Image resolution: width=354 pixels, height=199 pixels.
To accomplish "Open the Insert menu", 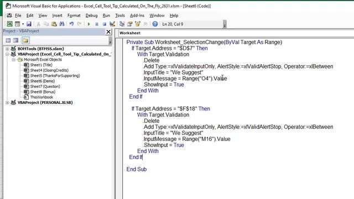I will [57, 15].
